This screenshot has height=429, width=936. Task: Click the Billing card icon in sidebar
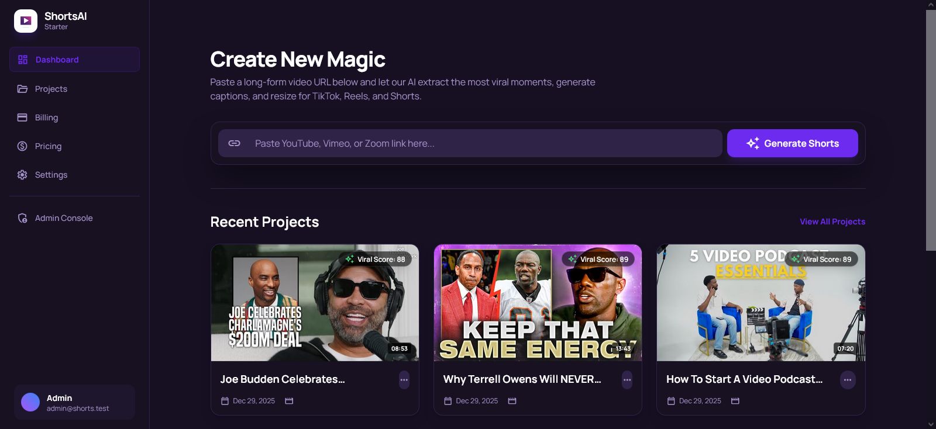tap(22, 117)
